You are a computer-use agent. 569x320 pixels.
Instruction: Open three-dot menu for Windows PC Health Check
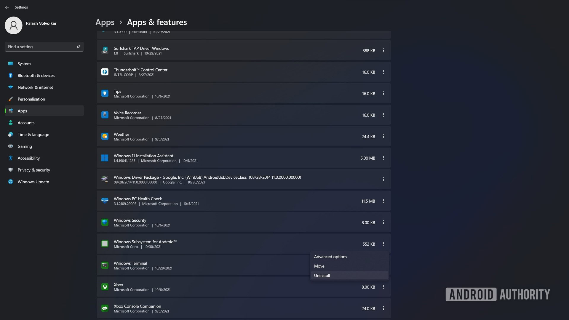click(383, 201)
